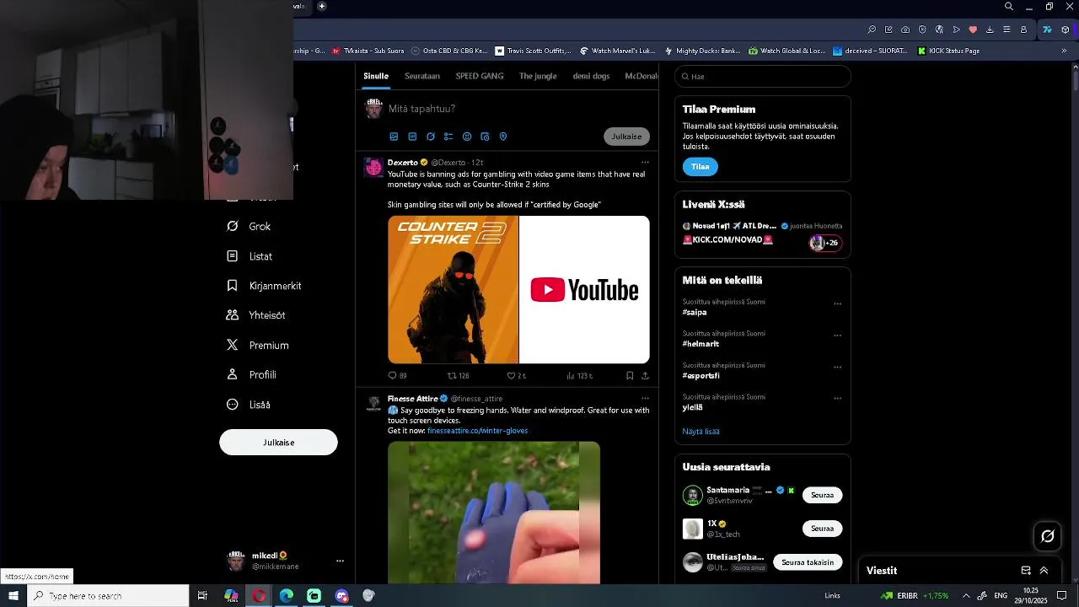Switch to Seurataan timeline tab

[x=422, y=76]
